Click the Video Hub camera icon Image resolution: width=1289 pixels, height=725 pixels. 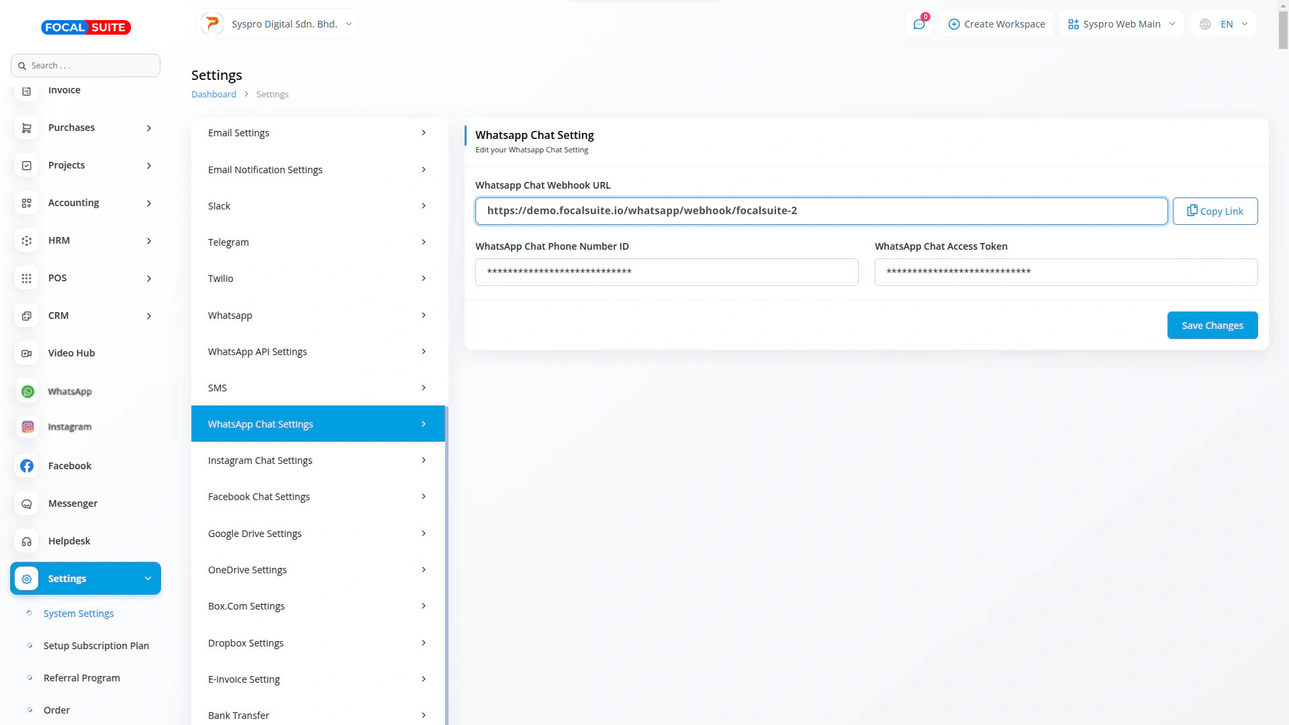coord(27,353)
